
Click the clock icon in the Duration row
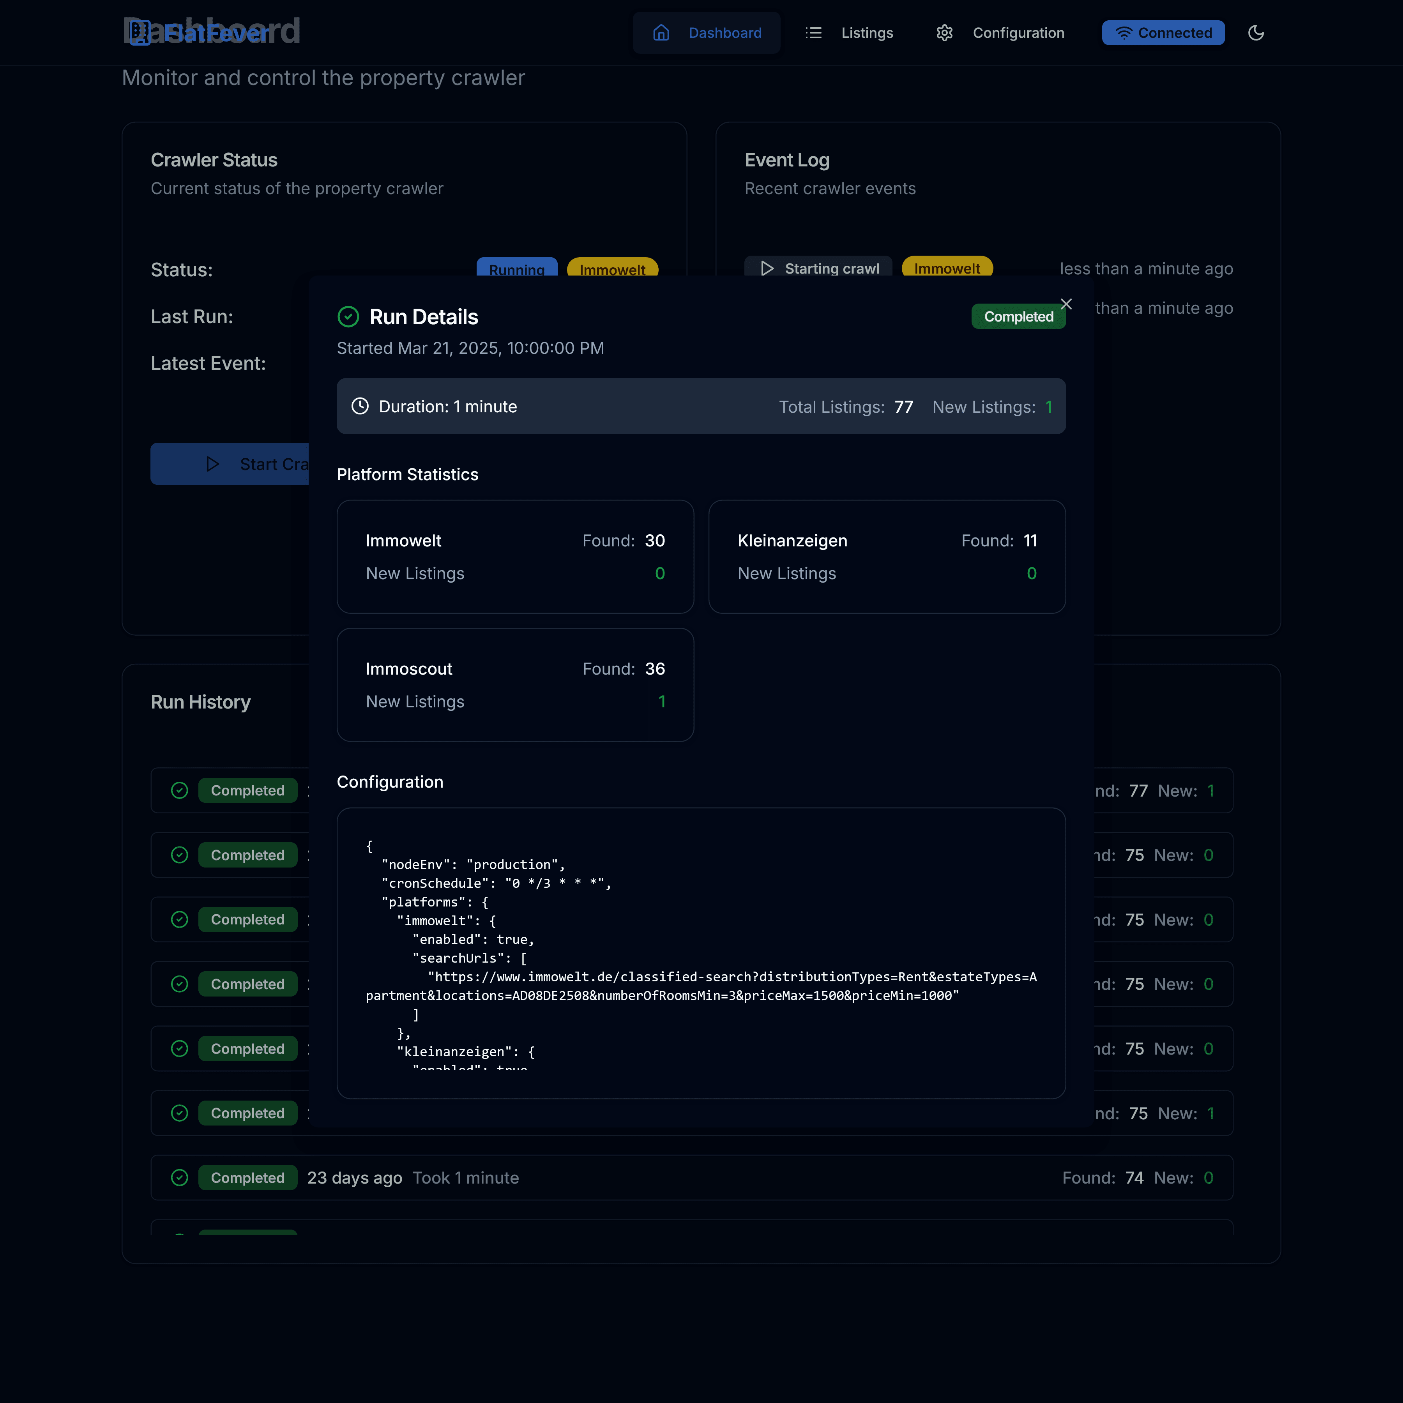pos(360,406)
